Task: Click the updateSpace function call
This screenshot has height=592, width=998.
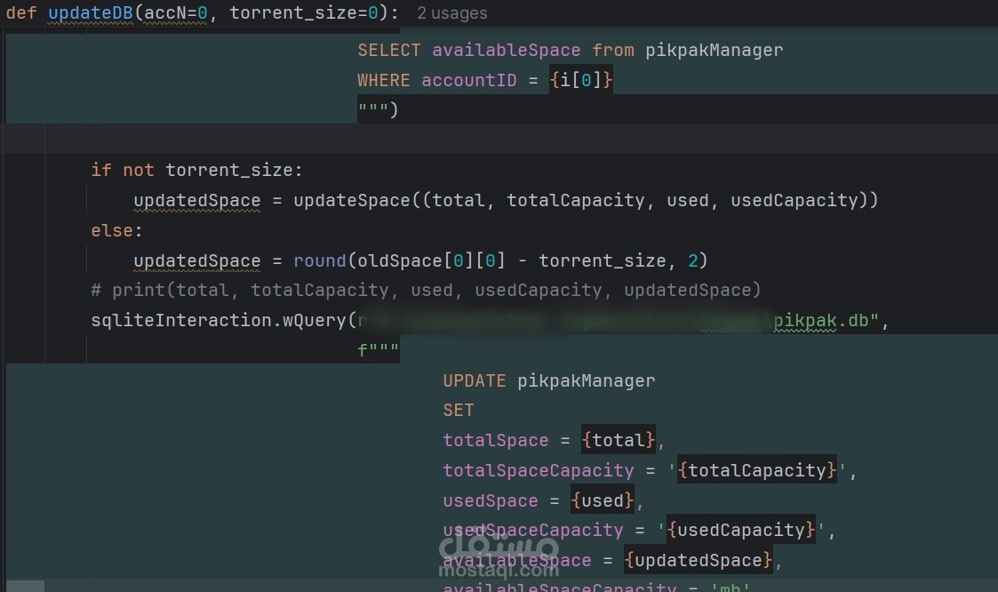Action: (352, 200)
